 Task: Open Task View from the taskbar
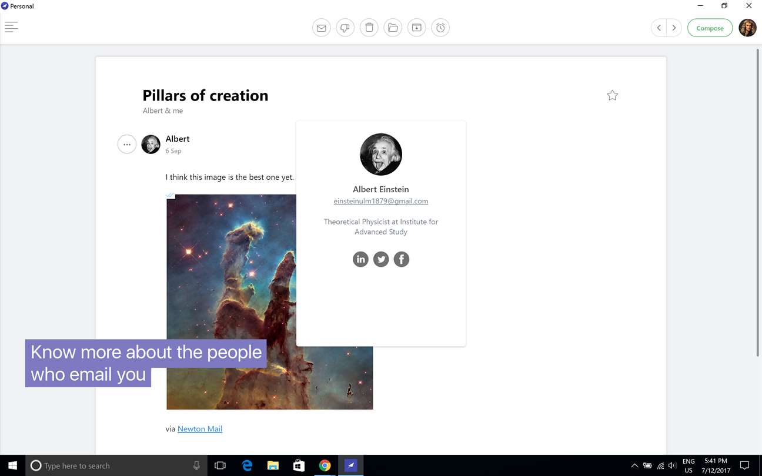220,465
